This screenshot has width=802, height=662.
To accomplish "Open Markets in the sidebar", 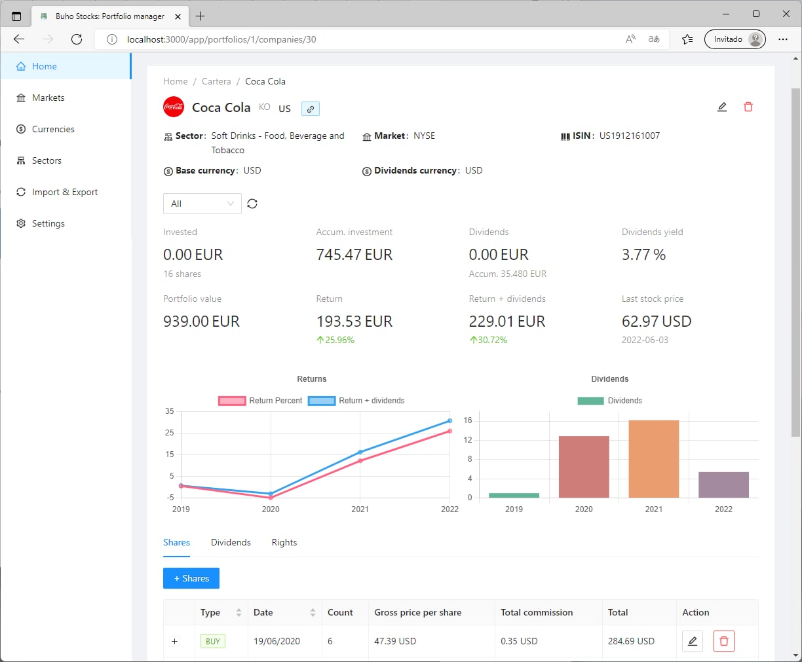I will (x=66, y=98).
